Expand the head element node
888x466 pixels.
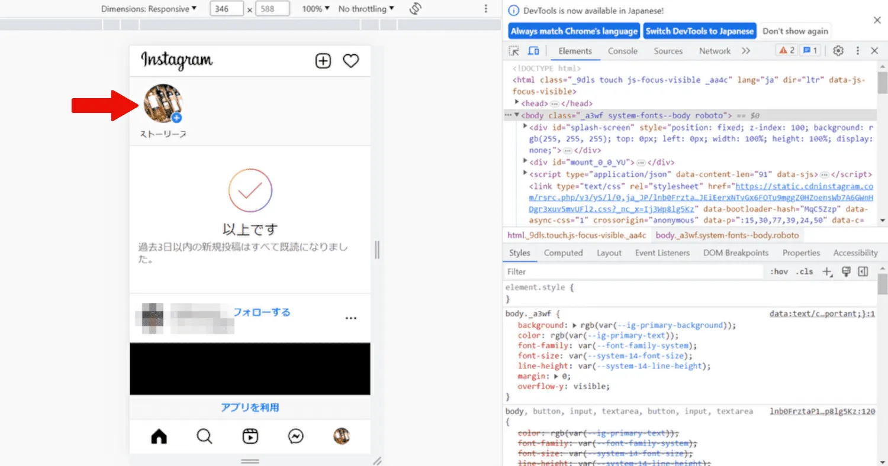tap(517, 103)
